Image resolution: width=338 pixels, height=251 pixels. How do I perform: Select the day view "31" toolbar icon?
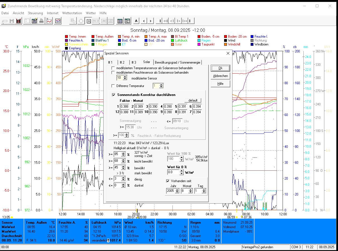(x=88, y=21)
